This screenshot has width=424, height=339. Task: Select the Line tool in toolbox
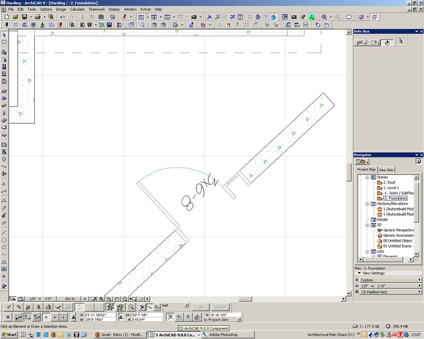(x=4, y=233)
